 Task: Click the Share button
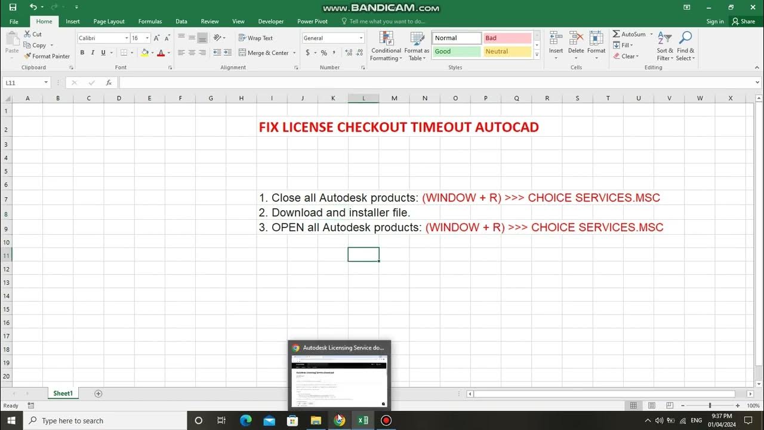pyautogui.click(x=744, y=21)
